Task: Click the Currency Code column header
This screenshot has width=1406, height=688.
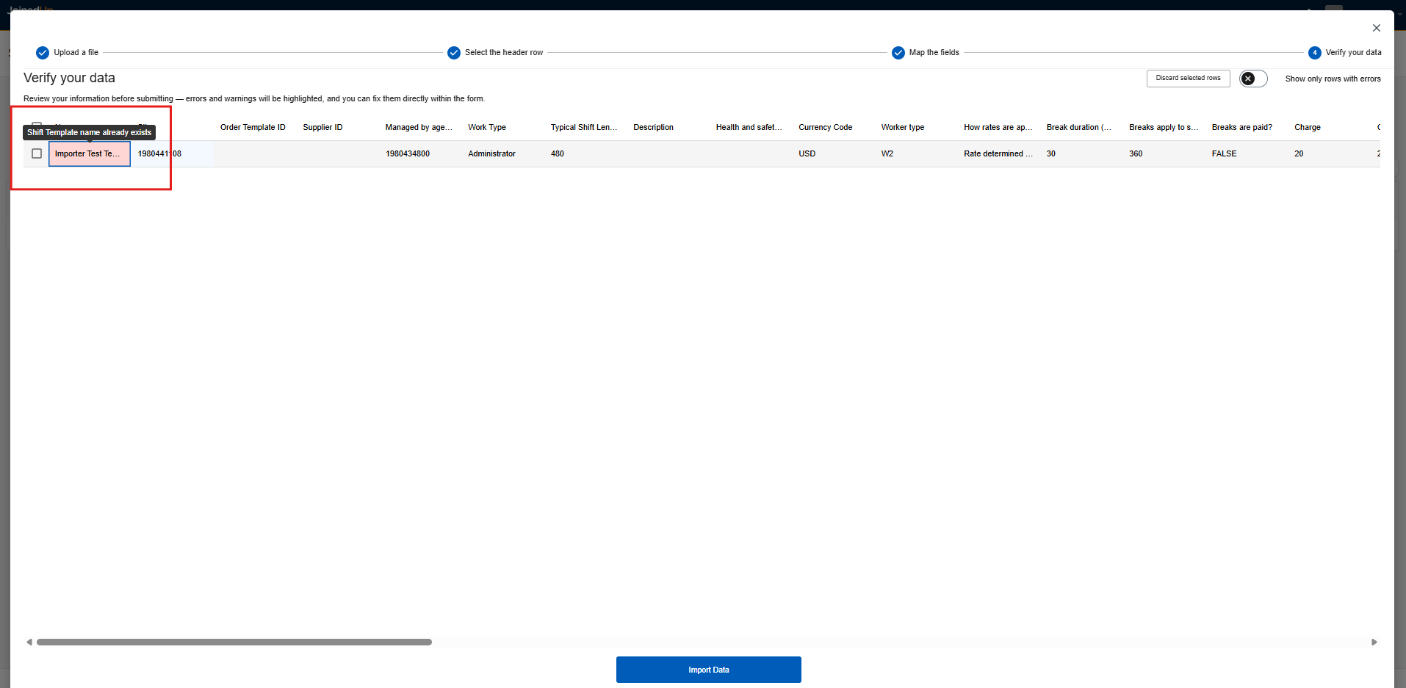Action: click(825, 128)
